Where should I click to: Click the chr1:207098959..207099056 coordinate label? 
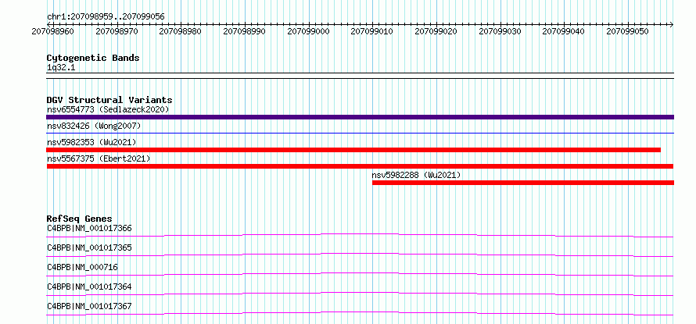click(106, 16)
